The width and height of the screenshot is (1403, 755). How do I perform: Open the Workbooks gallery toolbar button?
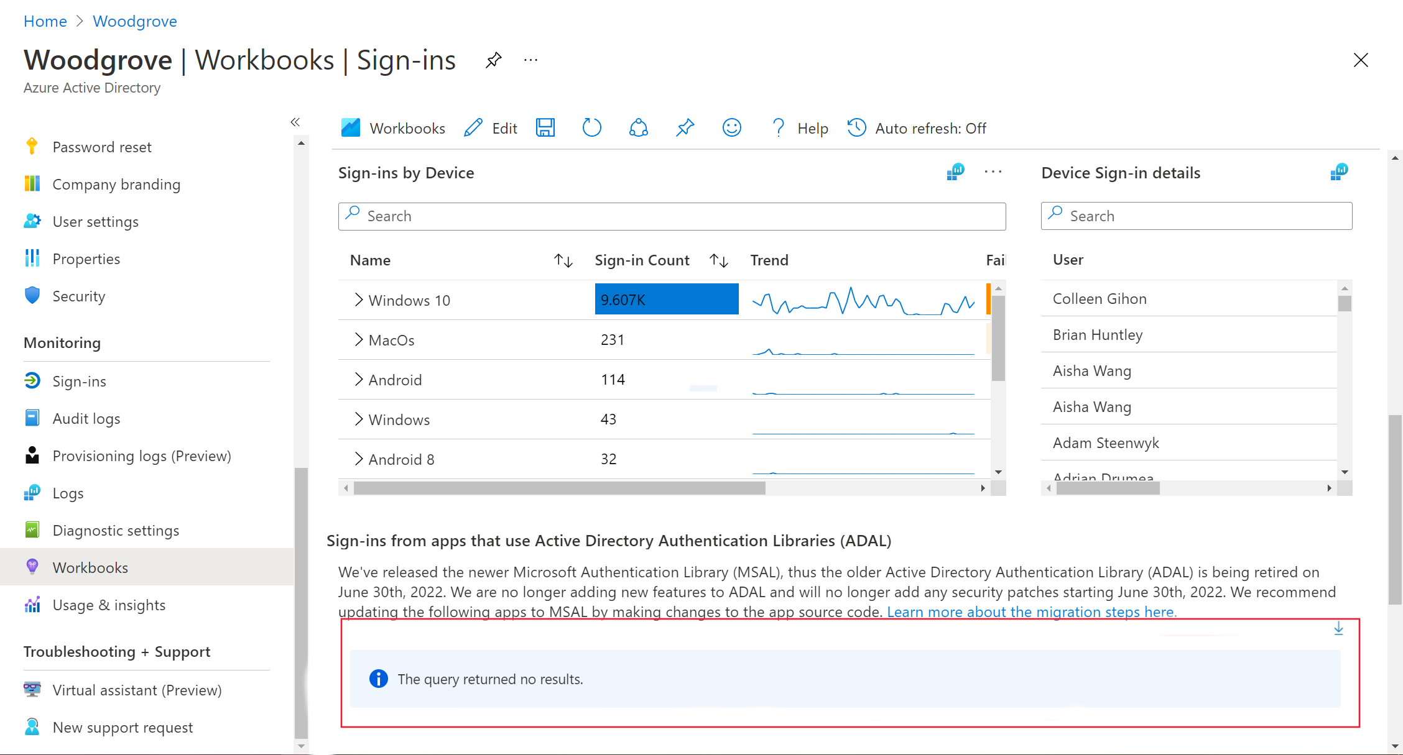[393, 128]
